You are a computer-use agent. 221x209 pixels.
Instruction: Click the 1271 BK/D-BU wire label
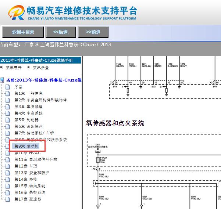146,65
